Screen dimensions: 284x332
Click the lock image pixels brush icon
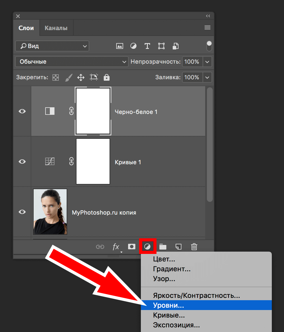pyautogui.click(x=68, y=77)
